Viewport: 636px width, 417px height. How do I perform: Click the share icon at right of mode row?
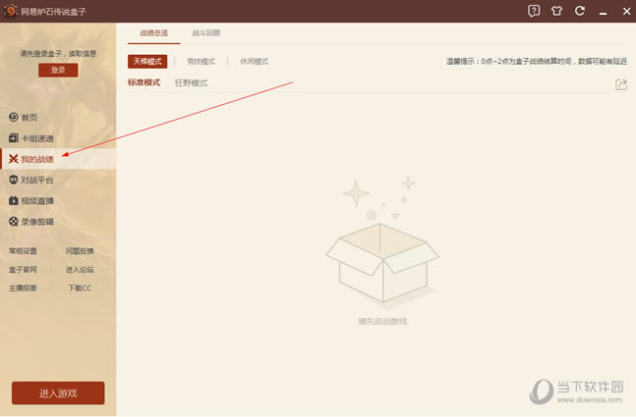(621, 84)
